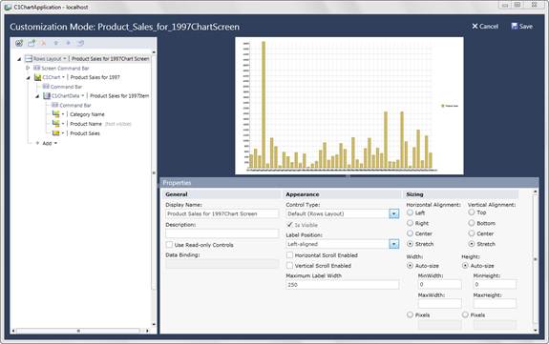Click the Reset toolbar icon
Image resolution: width=549 pixels, height=344 pixels.
coord(80,43)
